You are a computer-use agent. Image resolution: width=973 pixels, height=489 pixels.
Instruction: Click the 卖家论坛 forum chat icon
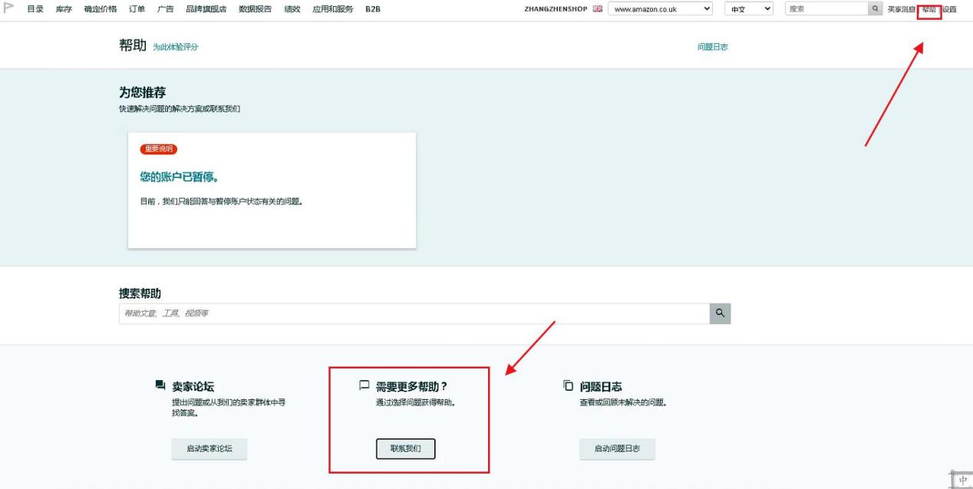pos(160,385)
